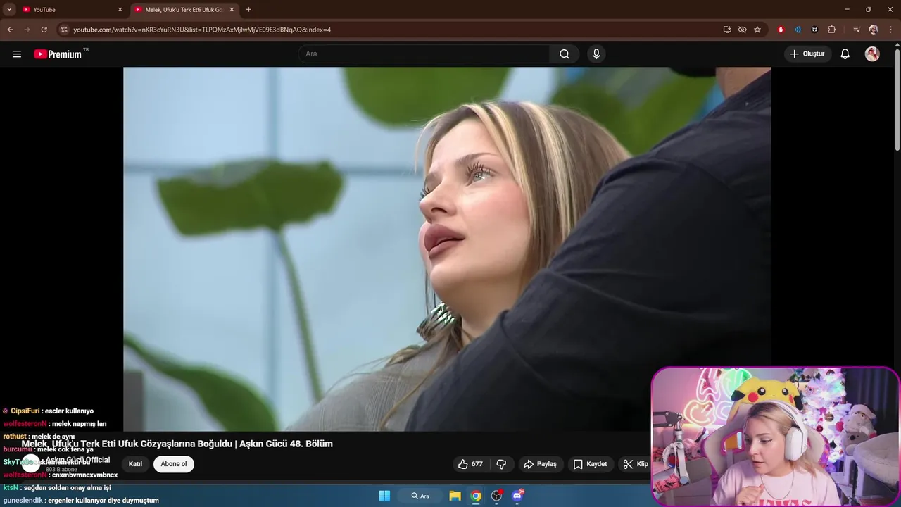This screenshot has height=507, width=901.
Task: Open a new browser tab
Action: pyautogui.click(x=248, y=9)
